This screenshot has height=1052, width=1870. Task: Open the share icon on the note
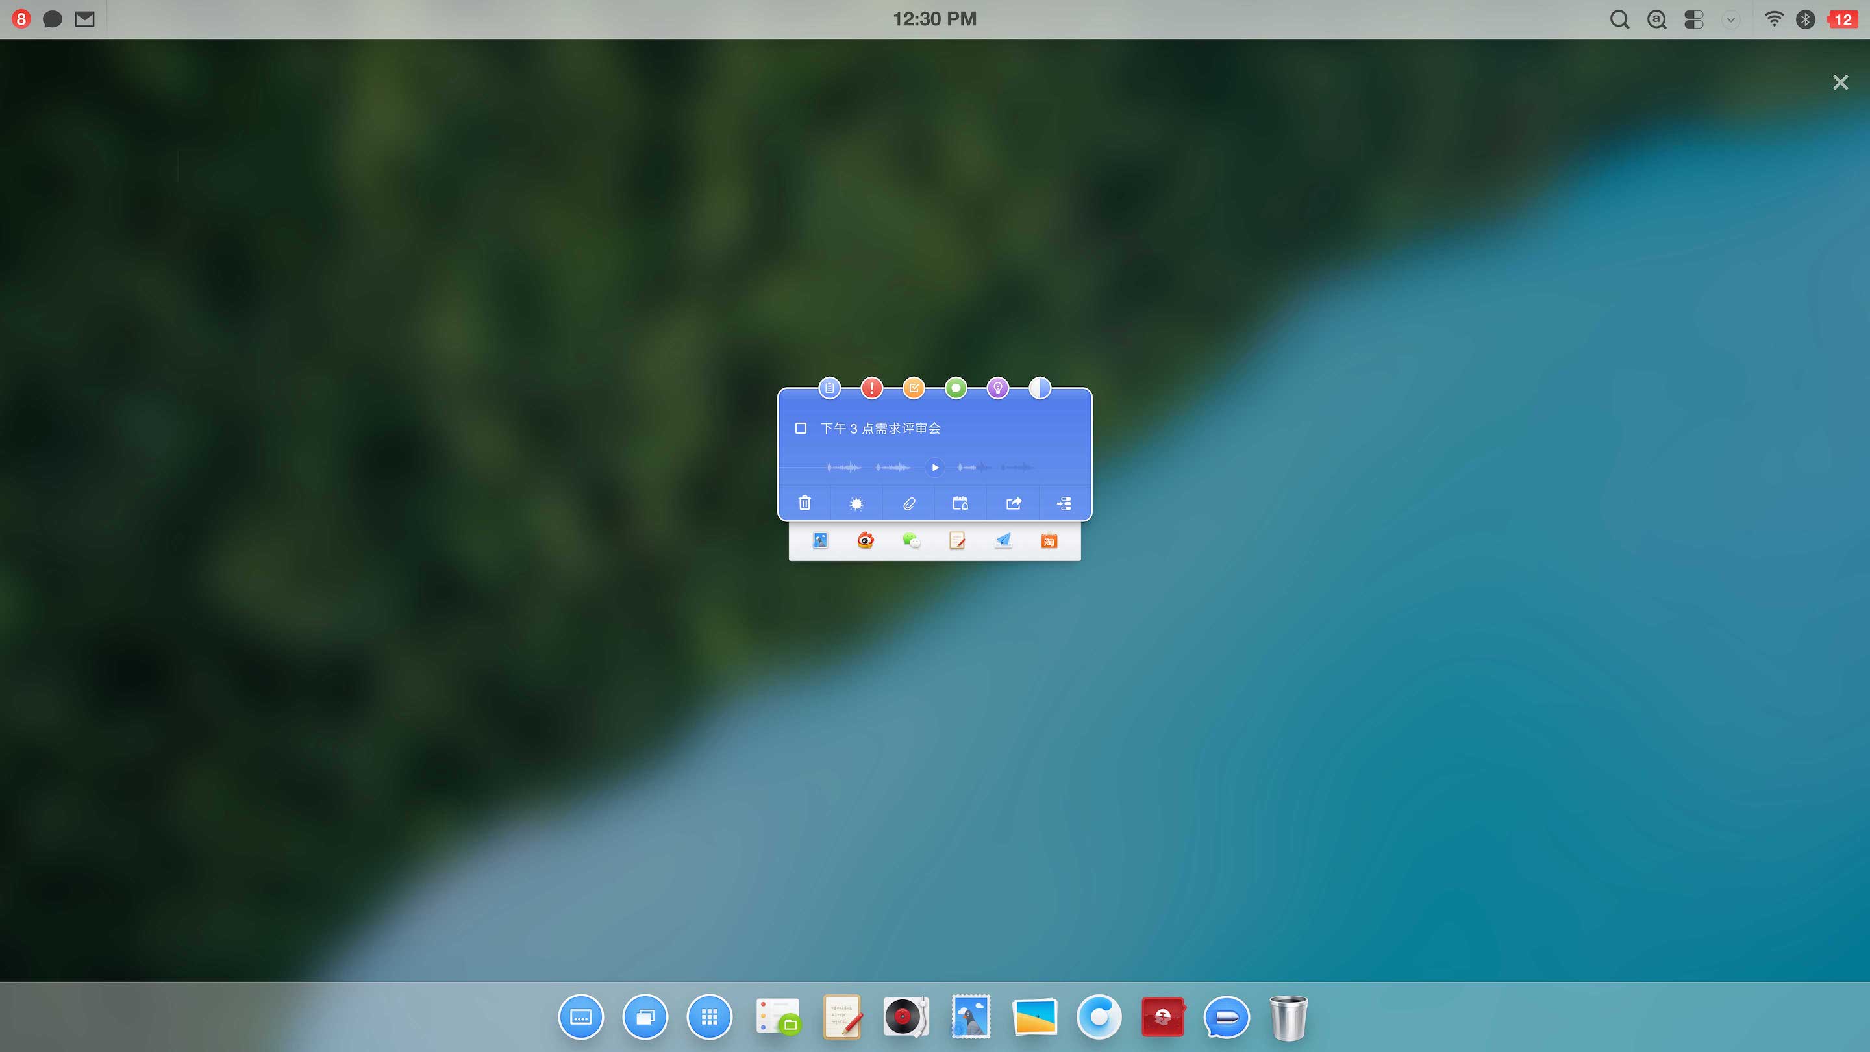tap(1014, 503)
